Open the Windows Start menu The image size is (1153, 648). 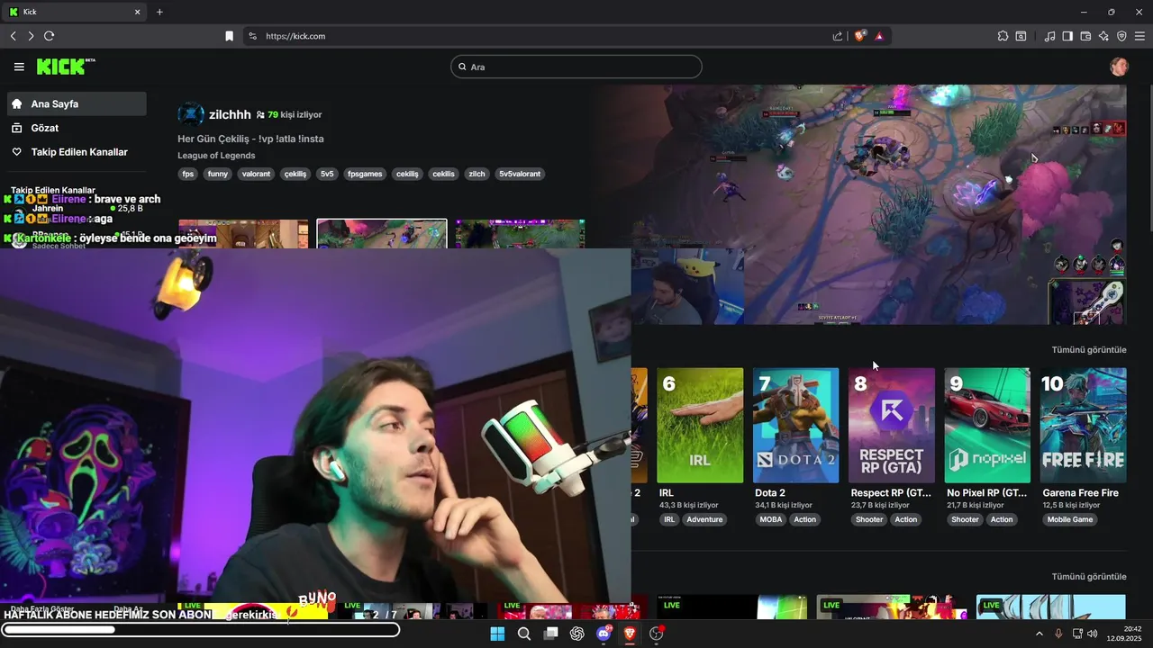[x=497, y=634]
